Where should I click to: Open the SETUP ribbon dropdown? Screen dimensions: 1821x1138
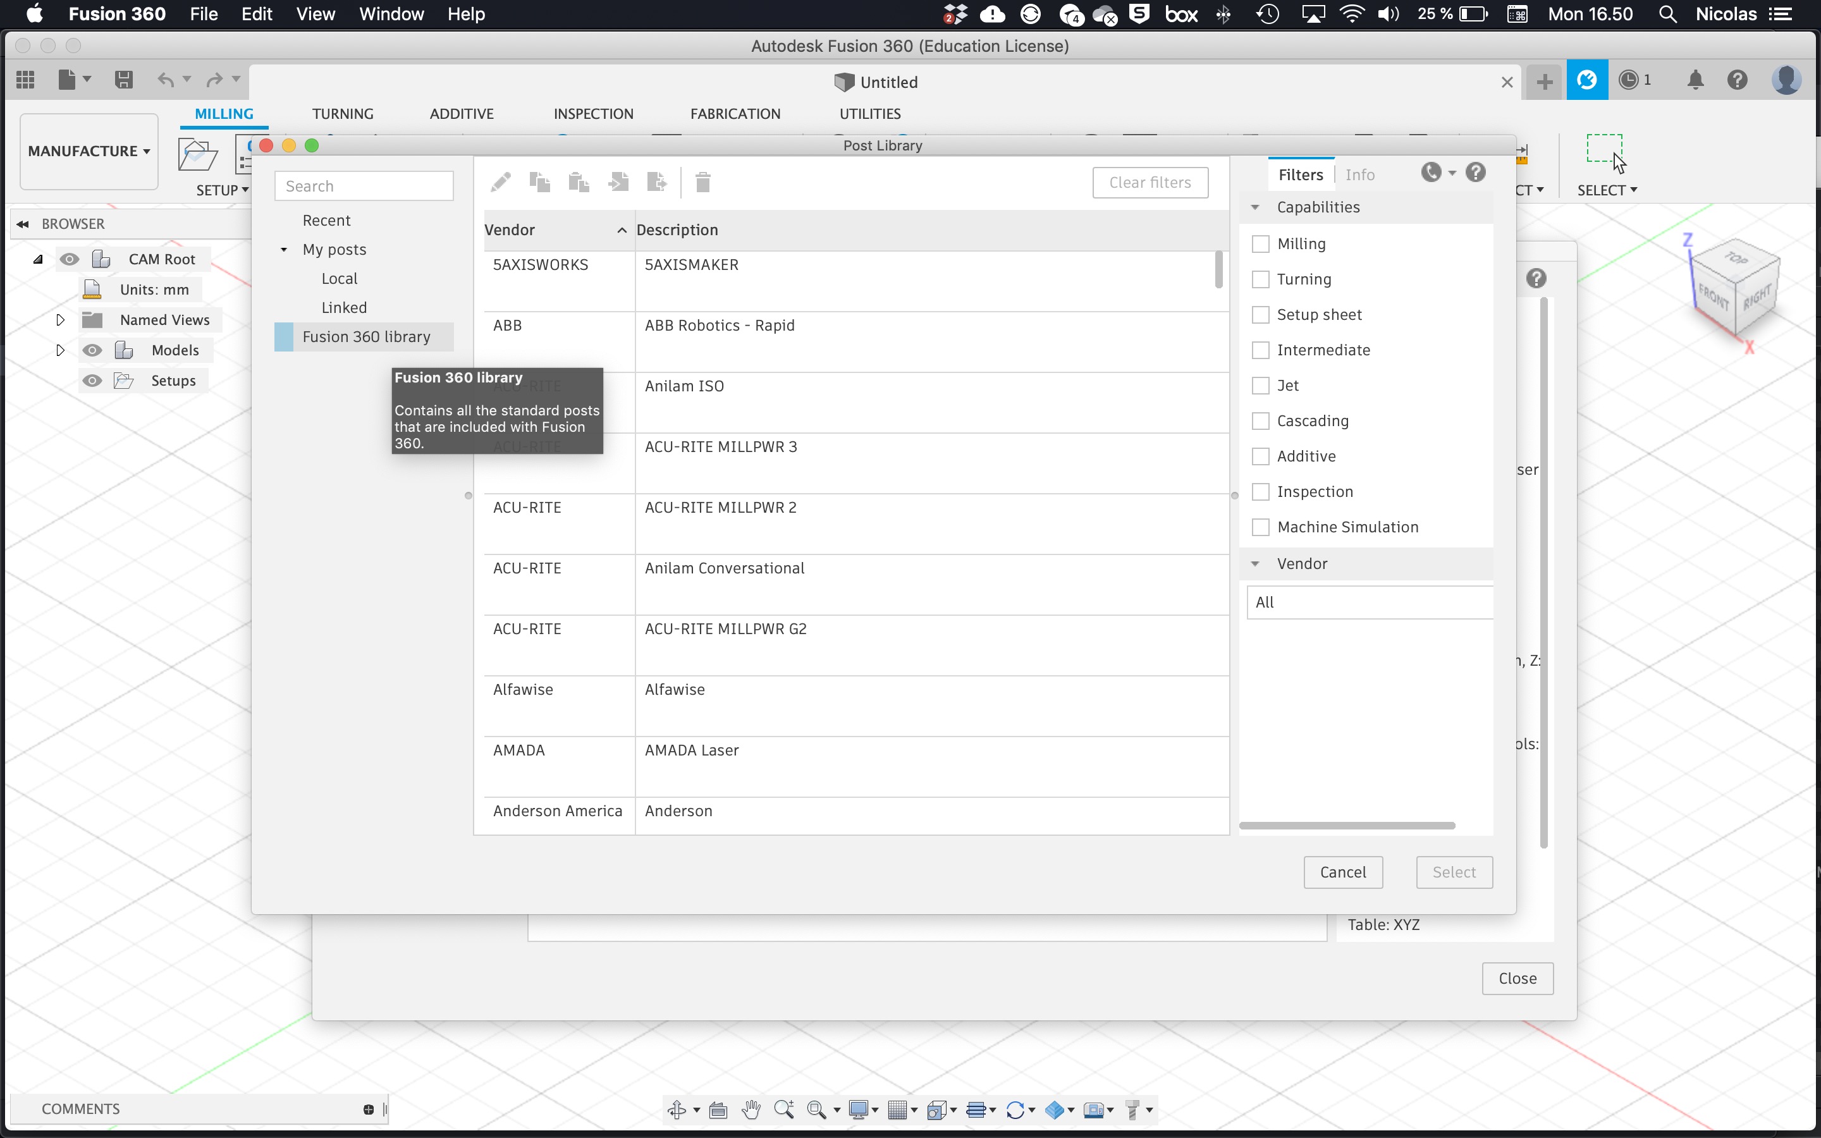point(222,190)
